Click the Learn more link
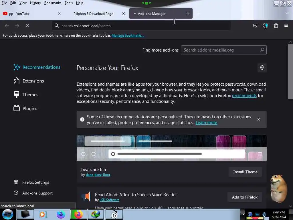Image resolution: width=293 pixels, height=220 pixels. [206, 123]
